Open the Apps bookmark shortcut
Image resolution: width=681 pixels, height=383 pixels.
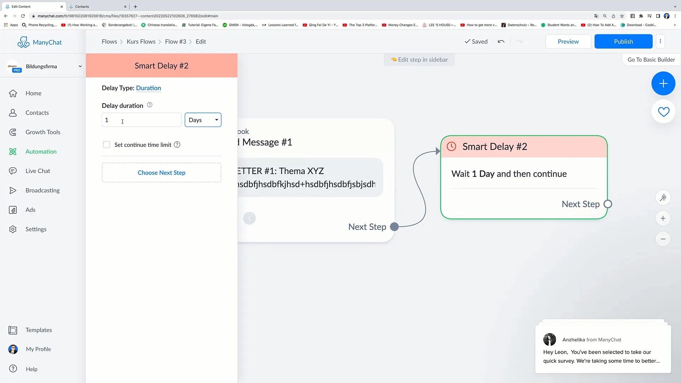coord(11,25)
